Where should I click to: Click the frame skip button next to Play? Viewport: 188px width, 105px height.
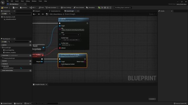(x=102, y=8)
